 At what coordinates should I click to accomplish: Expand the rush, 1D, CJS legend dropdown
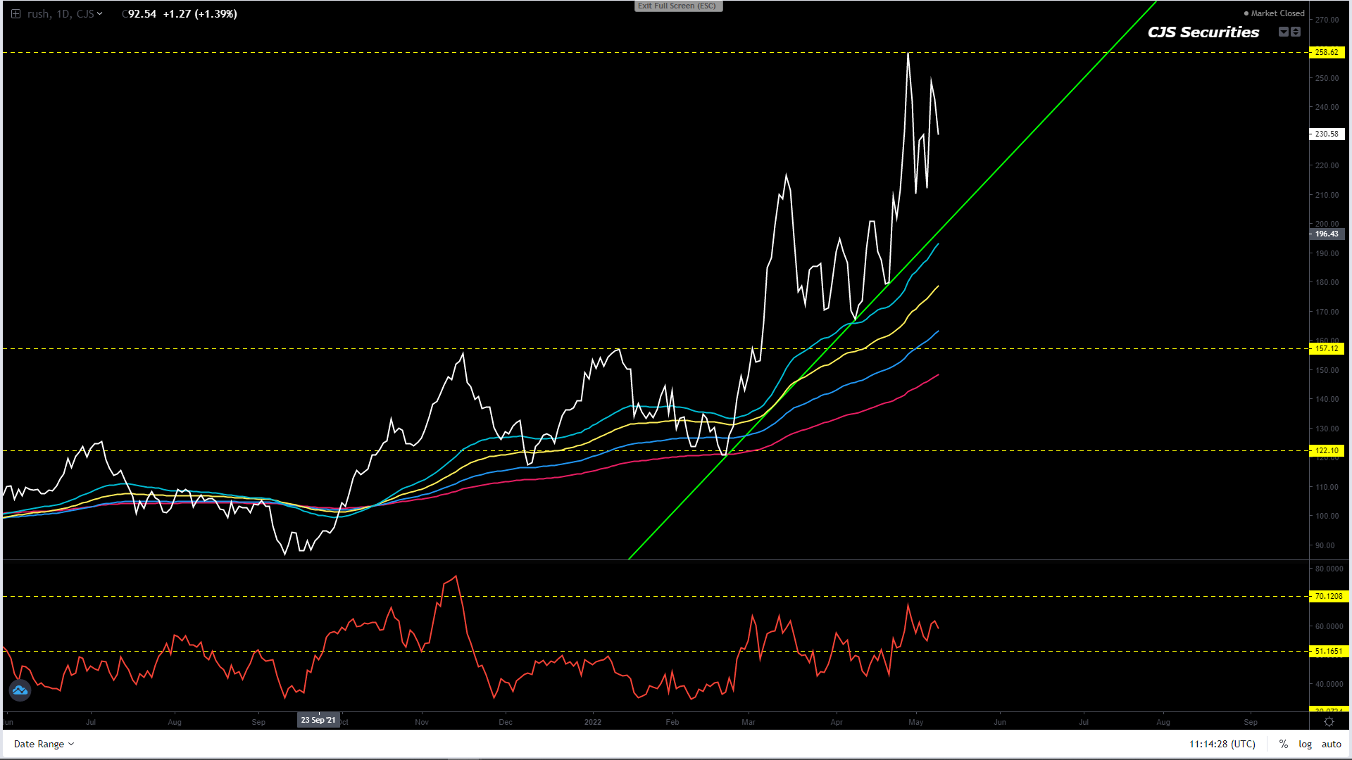pos(99,14)
